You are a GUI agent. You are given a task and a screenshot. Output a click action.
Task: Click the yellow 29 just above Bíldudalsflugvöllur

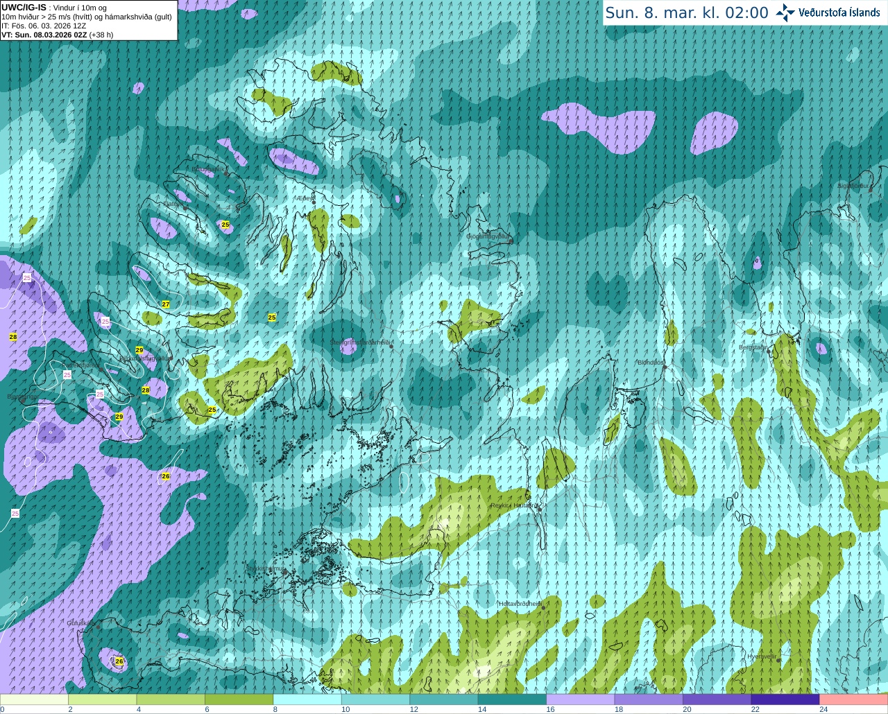(139, 350)
